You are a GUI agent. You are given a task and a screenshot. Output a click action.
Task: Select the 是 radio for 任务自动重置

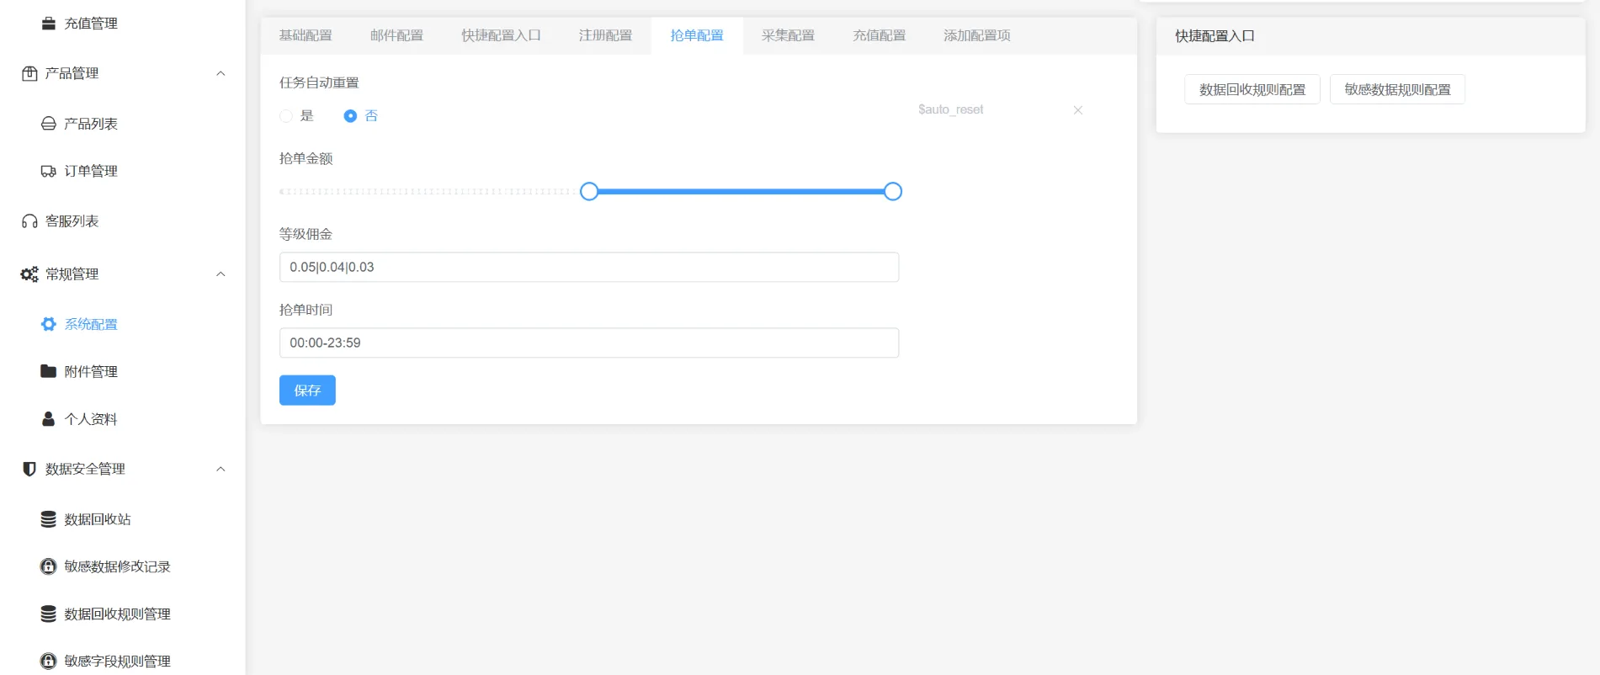286,116
